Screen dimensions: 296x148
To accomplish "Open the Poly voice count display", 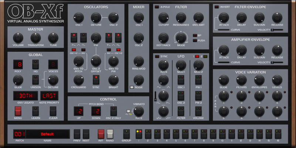I will (x=18, y=65).
